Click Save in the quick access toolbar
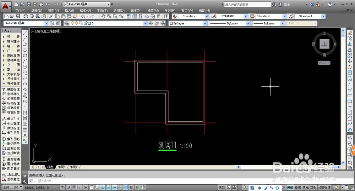This screenshot has height=191, width=355. [28, 4]
